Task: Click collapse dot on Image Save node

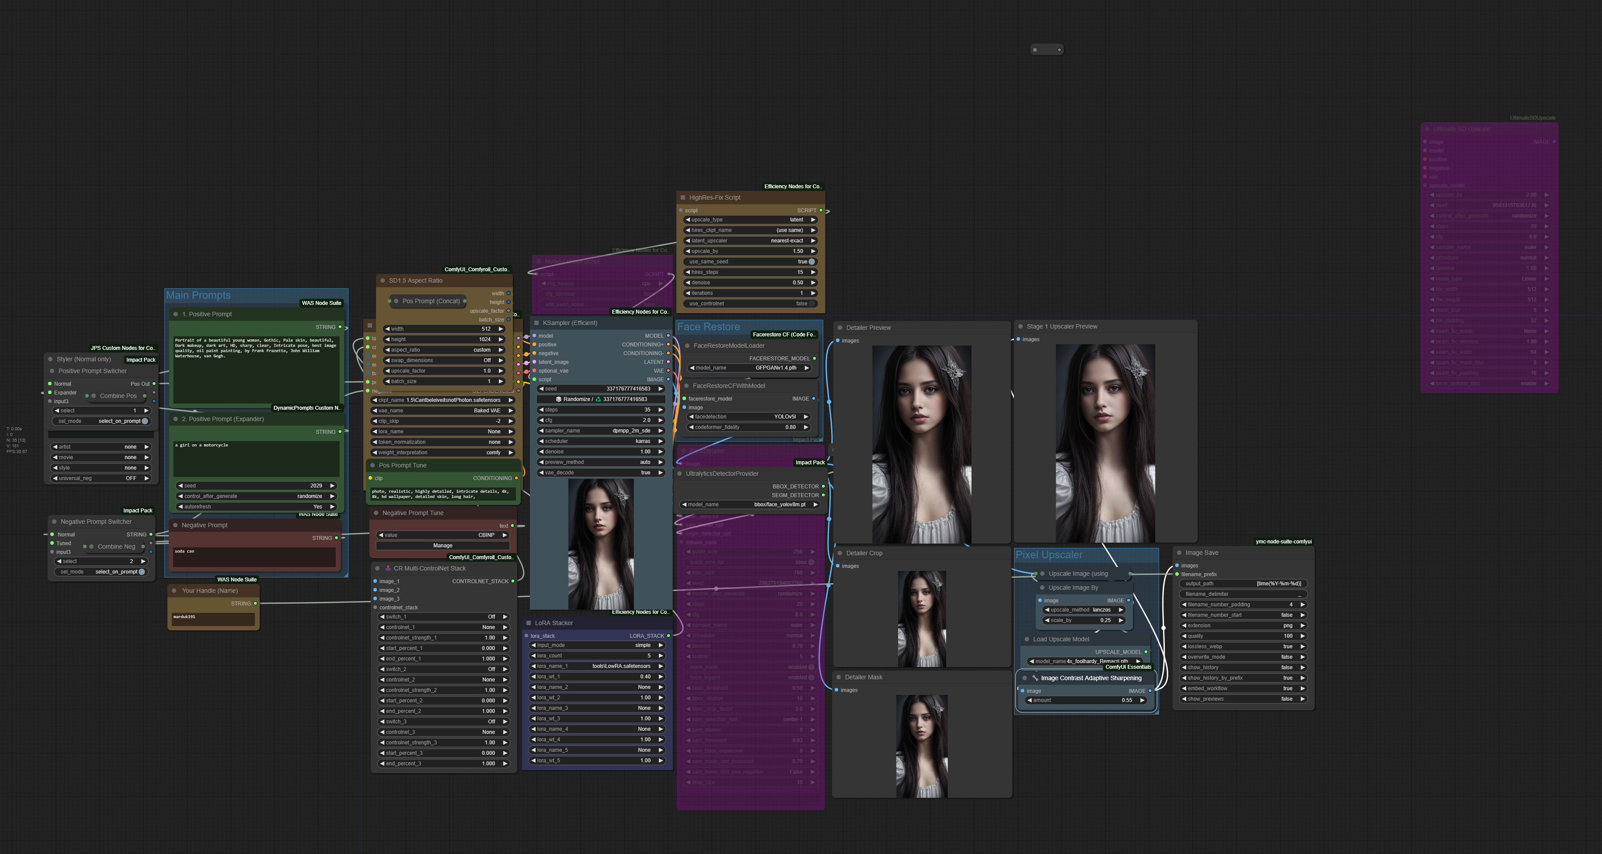Action: click(1179, 553)
